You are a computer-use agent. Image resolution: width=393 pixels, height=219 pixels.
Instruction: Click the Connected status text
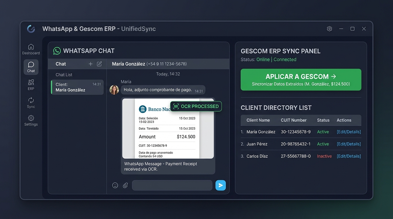click(285, 59)
